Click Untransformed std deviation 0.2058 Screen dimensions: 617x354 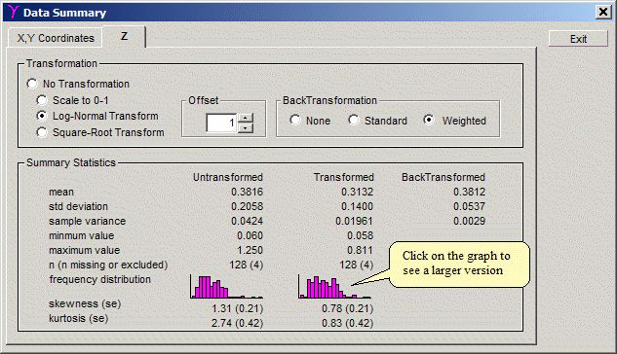(x=247, y=206)
